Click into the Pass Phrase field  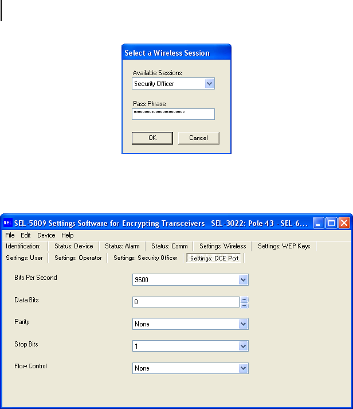(173, 114)
